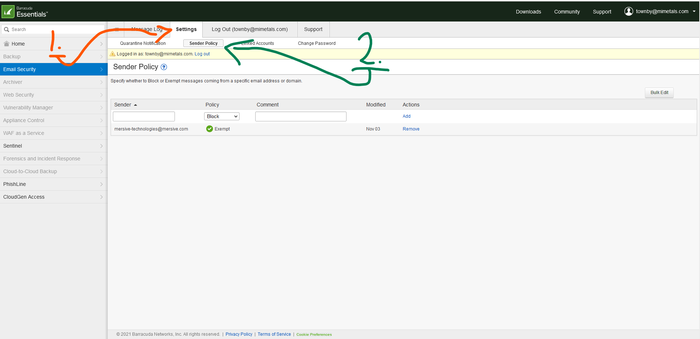Remove the mersive-technologies@mersive.com entry
This screenshot has width=700, height=339.
point(411,129)
